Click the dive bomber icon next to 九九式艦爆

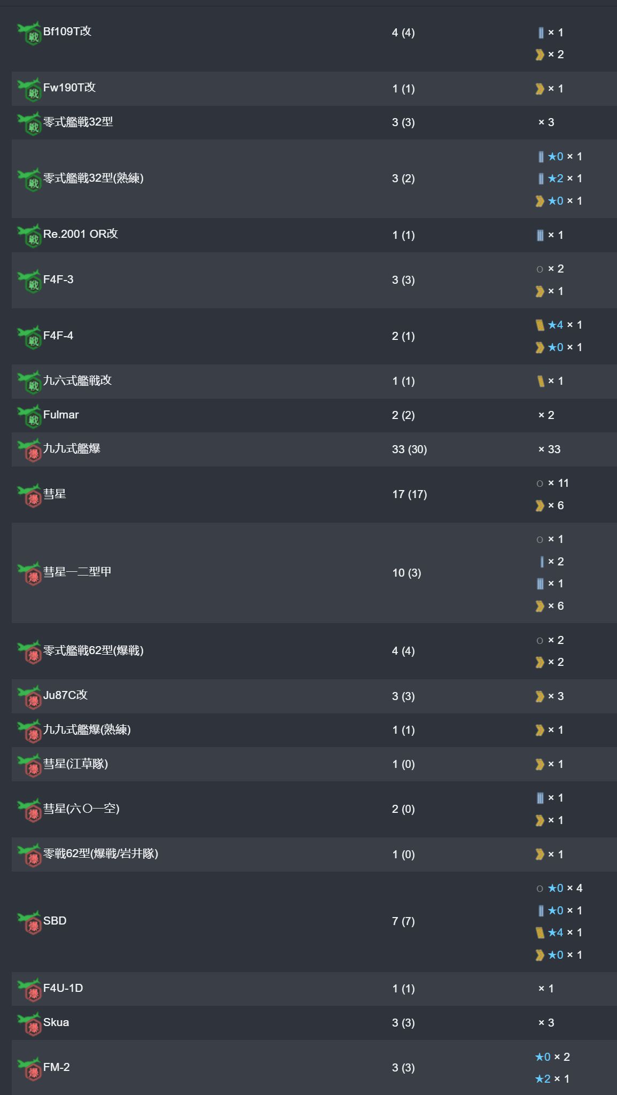[x=29, y=450]
